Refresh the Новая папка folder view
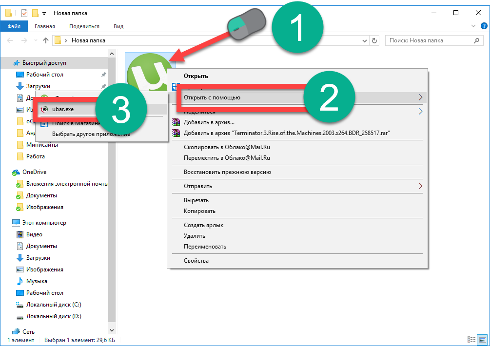The width and height of the screenshot is (490, 346). (374, 40)
